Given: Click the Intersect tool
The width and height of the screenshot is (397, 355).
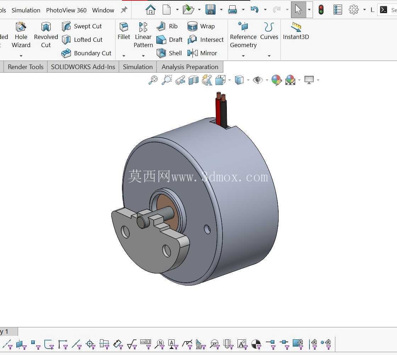Looking at the screenshot, I should click(205, 40).
